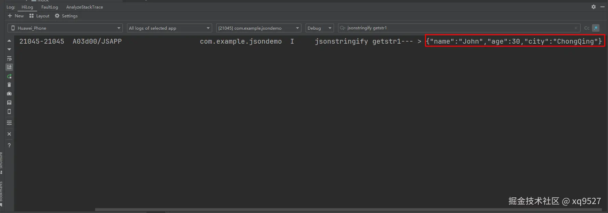Clear the log with the trash icon
The height and width of the screenshot is (213, 608).
[9, 85]
